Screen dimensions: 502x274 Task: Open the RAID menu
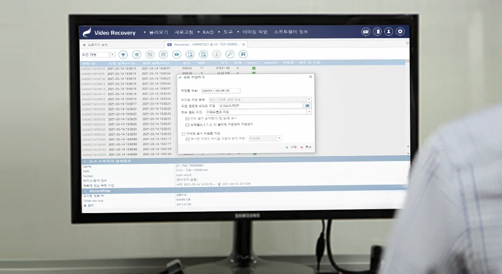[x=208, y=32]
